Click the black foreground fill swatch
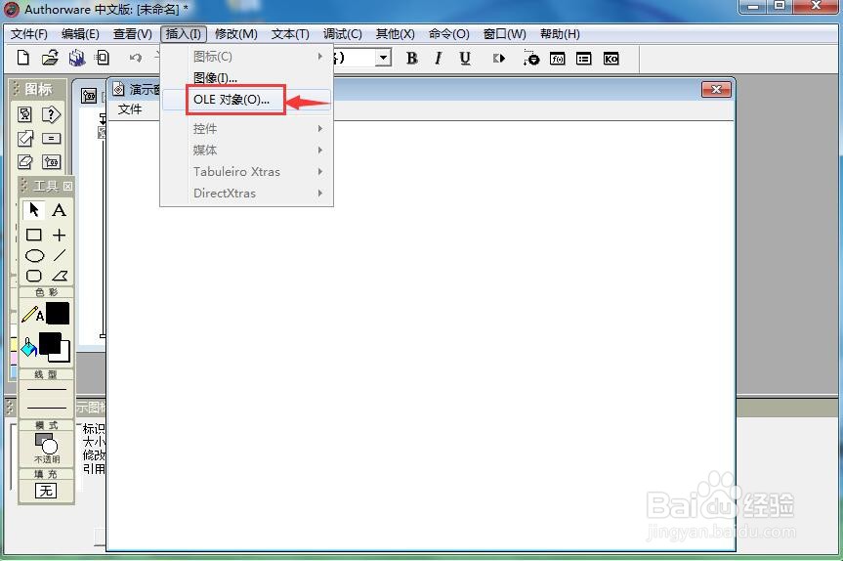This screenshot has width=843, height=561. click(50, 343)
